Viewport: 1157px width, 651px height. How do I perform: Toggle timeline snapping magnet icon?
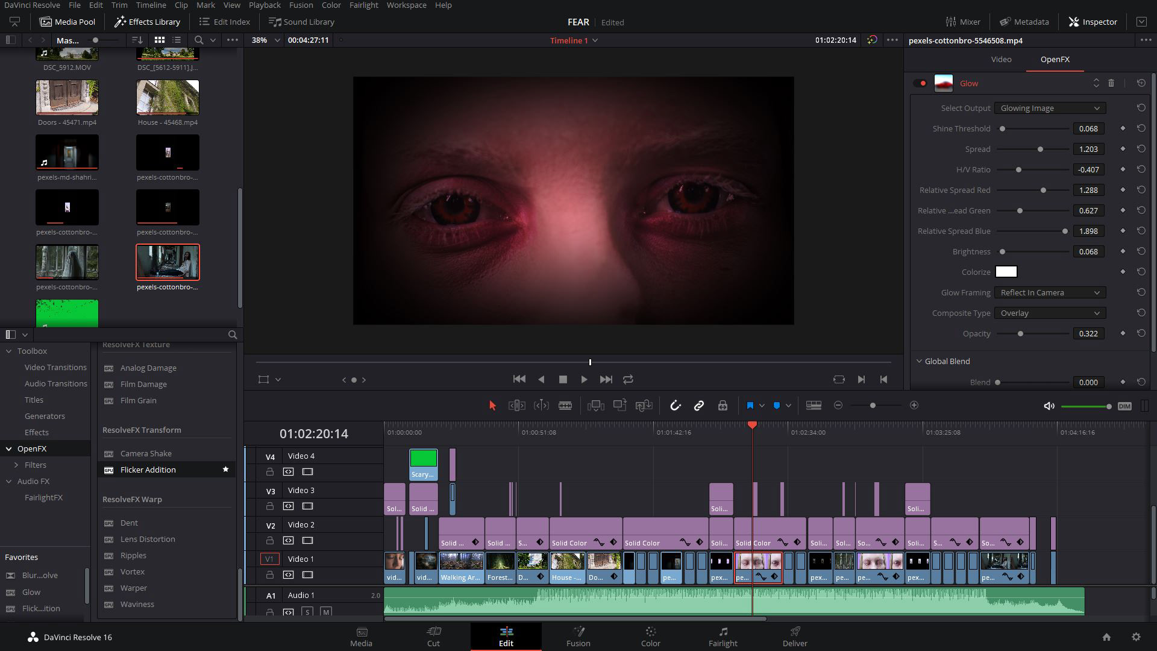pos(675,406)
